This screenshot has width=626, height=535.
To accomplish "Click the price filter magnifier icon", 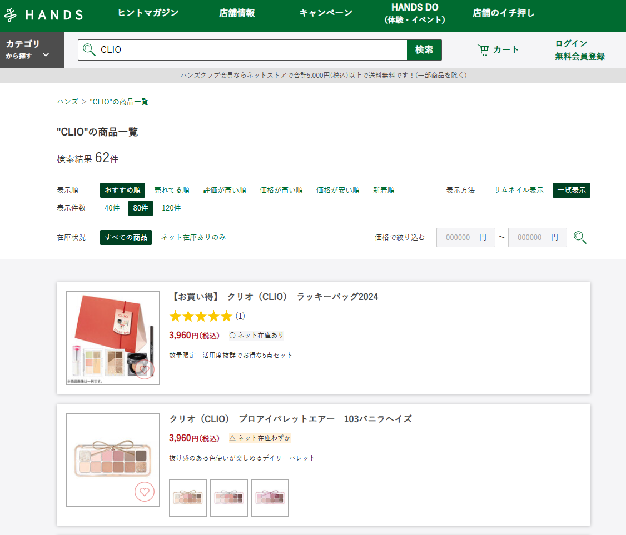I will pyautogui.click(x=580, y=237).
